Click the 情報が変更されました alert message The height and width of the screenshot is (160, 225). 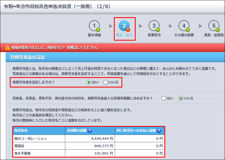click(55, 48)
